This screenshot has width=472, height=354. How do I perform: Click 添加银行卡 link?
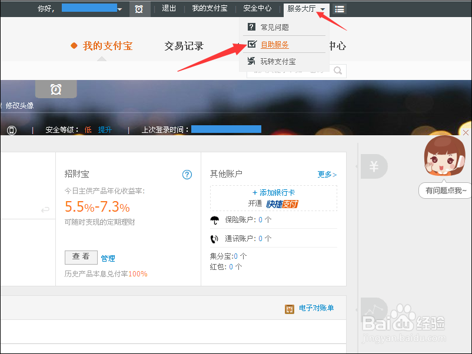[x=274, y=193]
